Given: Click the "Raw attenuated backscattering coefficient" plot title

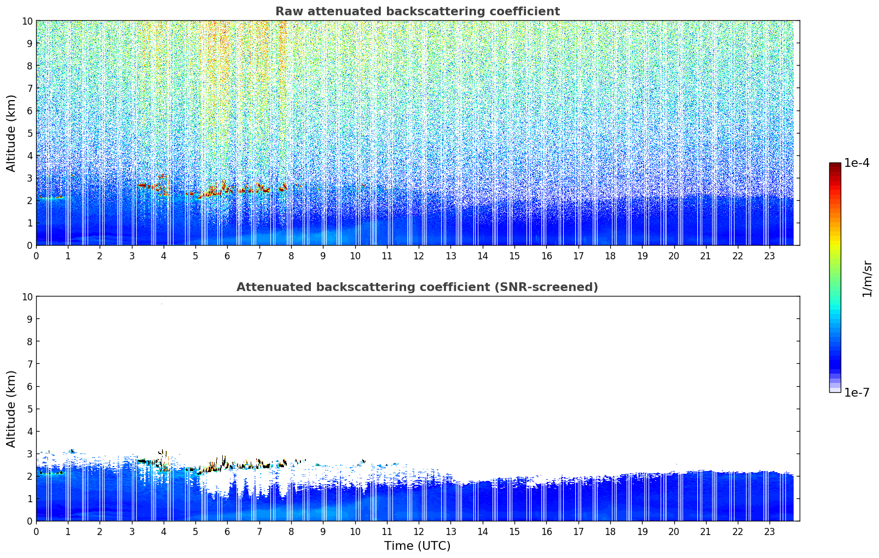Looking at the screenshot, I should click(417, 11).
